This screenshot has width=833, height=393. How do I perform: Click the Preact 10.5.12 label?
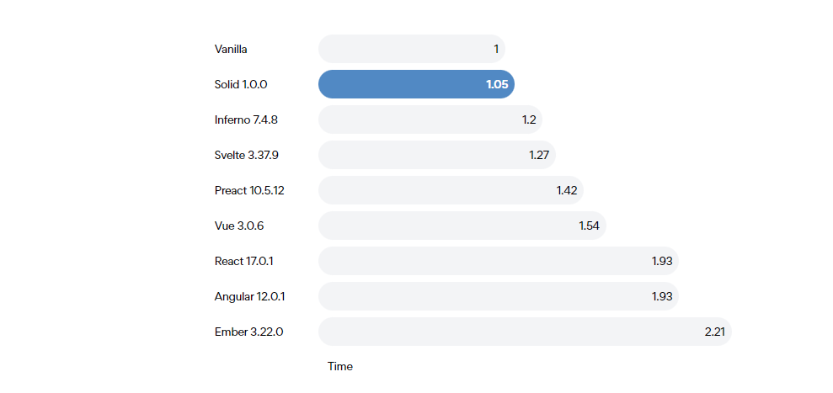pyautogui.click(x=249, y=191)
